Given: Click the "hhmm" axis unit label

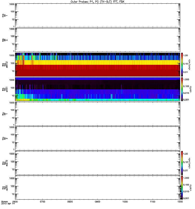Looking at the screenshot, I should [4, 202].
